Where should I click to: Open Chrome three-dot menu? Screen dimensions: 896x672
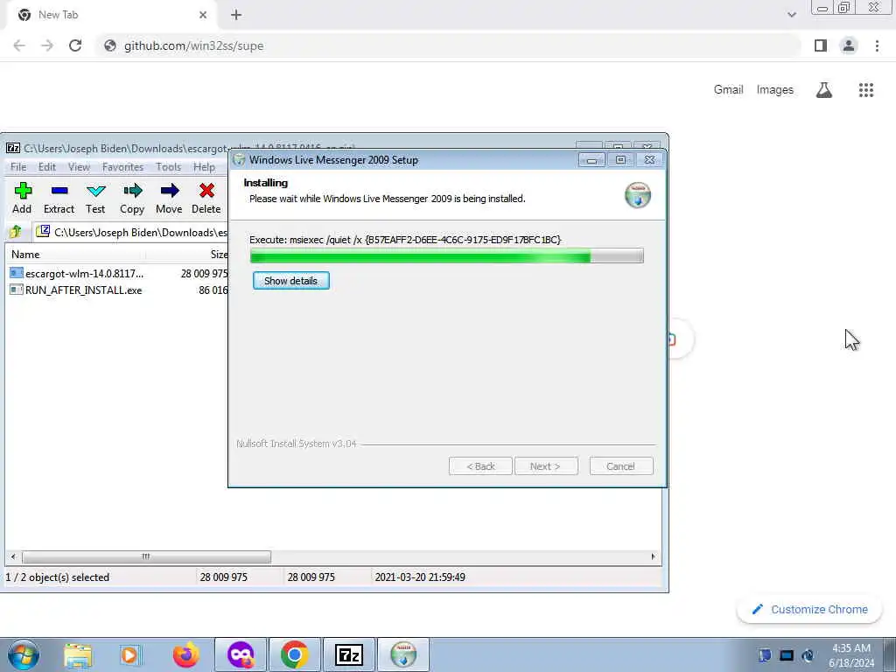pos(877,45)
